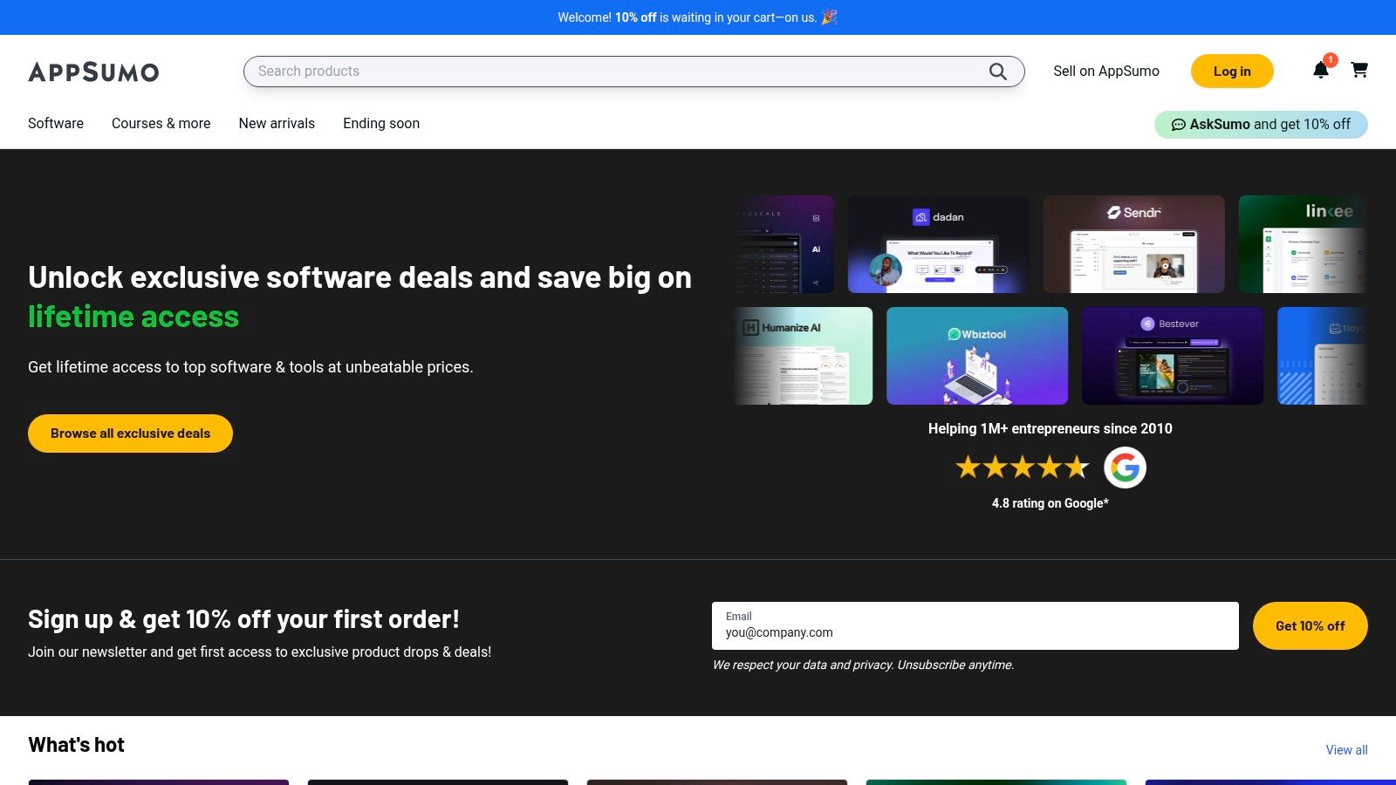Go to New arrivals

[277, 123]
